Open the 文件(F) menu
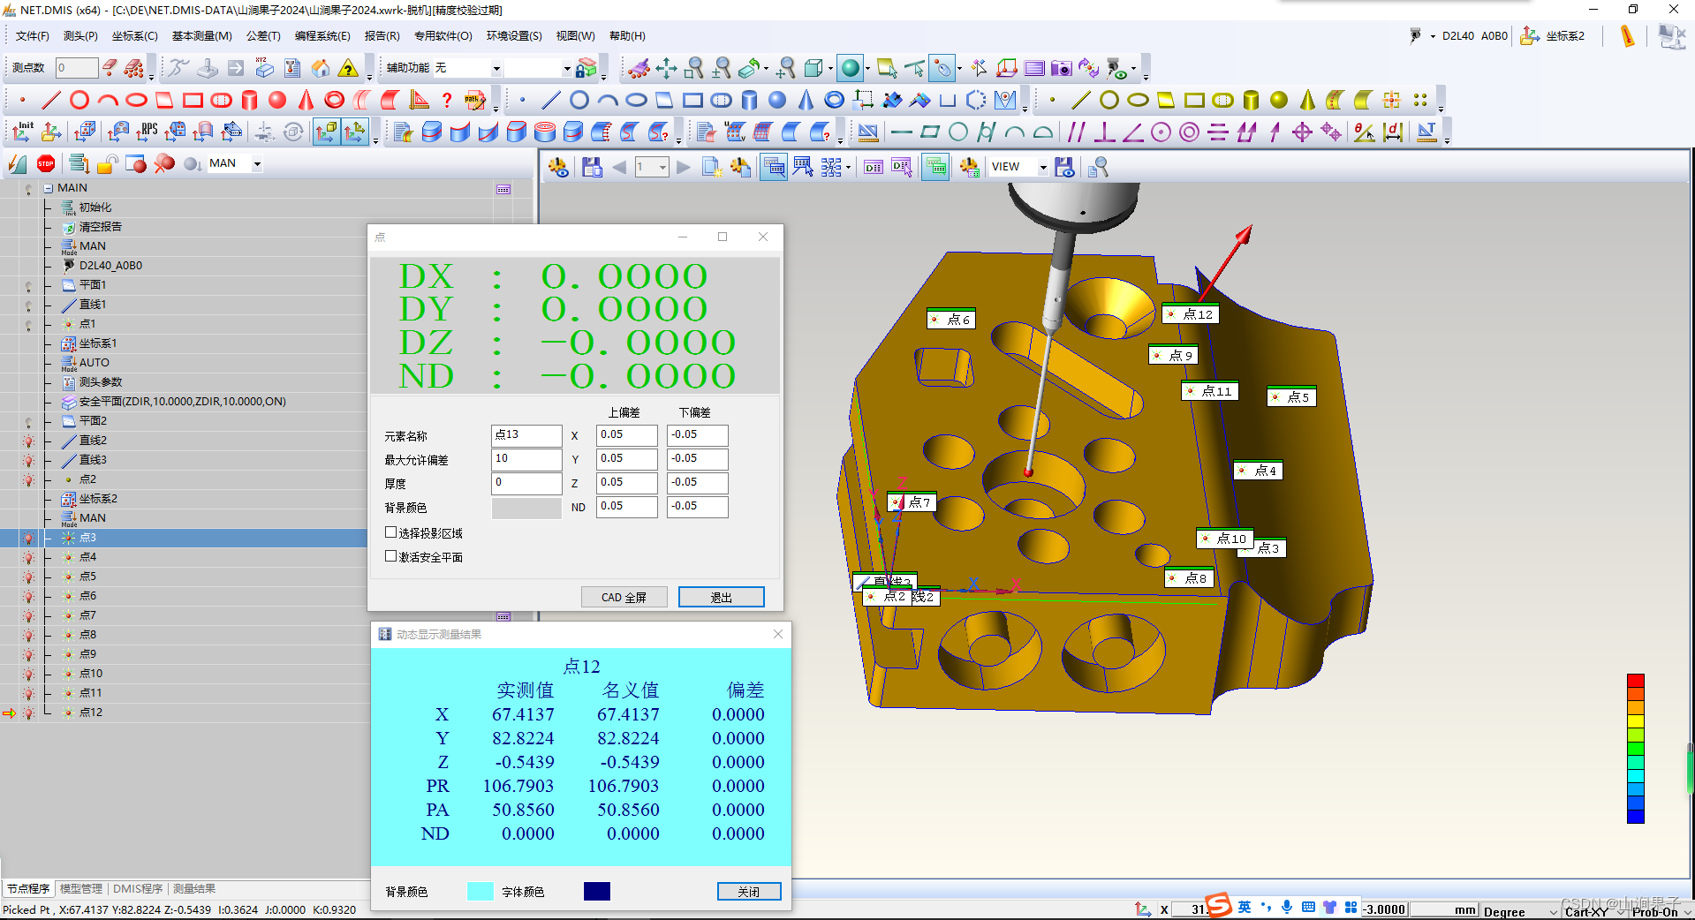The height and width of the screenshot is (920, 1695). click(x=33, y=36)
